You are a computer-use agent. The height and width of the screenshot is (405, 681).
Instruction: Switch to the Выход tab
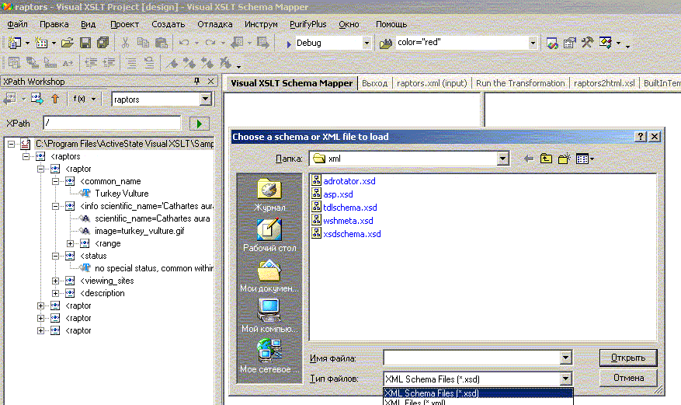(x=374, y=83)
